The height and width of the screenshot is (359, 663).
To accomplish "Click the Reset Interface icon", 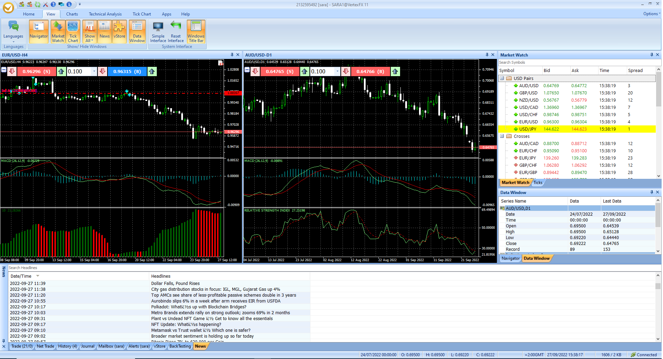I will (x=176, y=31).
